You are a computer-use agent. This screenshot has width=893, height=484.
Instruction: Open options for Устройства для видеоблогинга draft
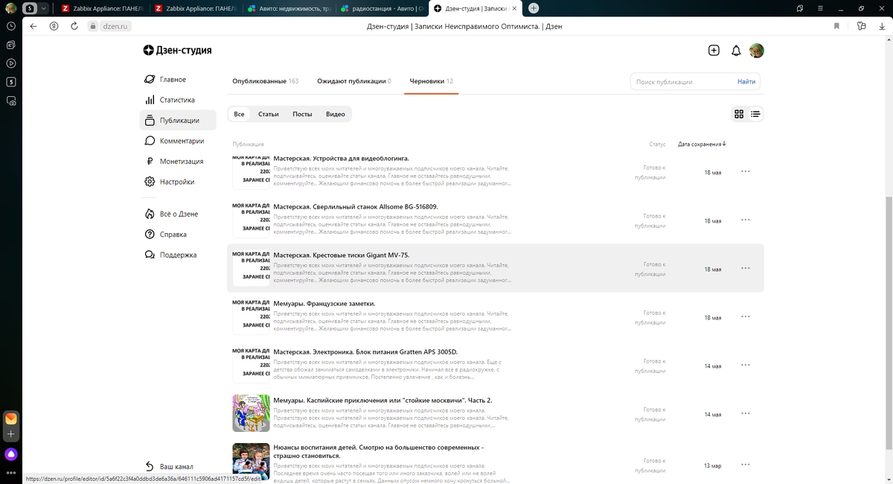click(746, 171)
